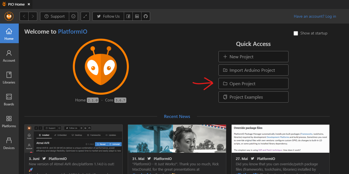Click the PlatformIO author on 31. Mai post
The image size is (349, 174).
click(x=163, y=159)
